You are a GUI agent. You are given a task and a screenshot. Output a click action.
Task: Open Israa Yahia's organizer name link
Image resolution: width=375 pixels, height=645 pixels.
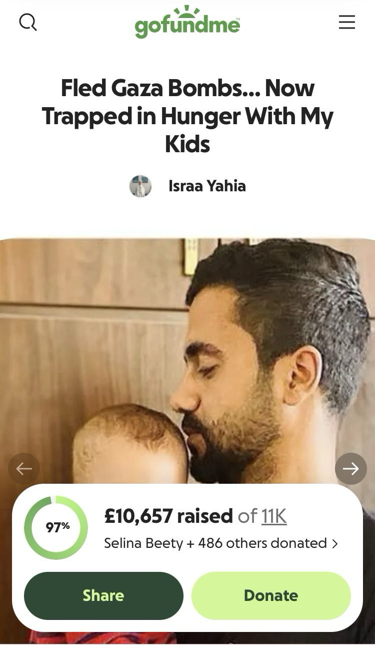click(x=207, y=186)
